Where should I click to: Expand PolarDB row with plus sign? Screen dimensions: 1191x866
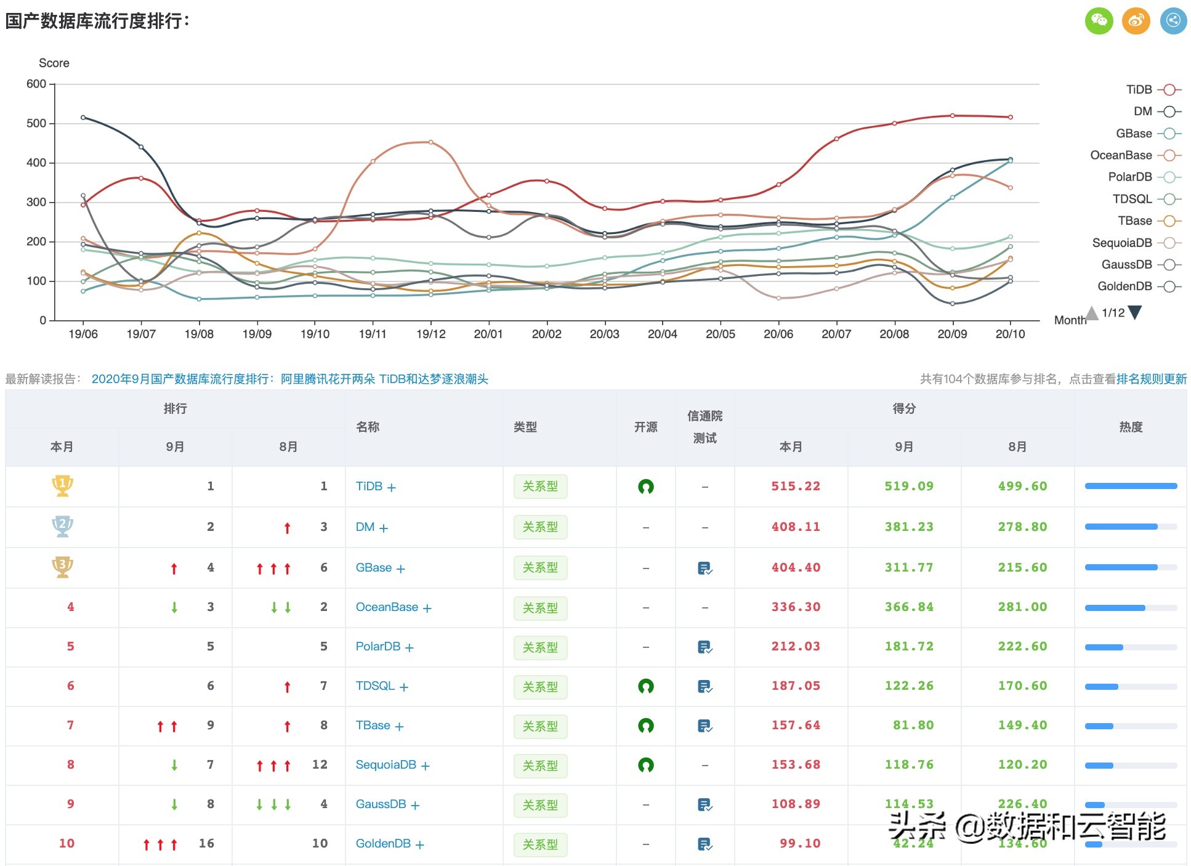point(409,648)
